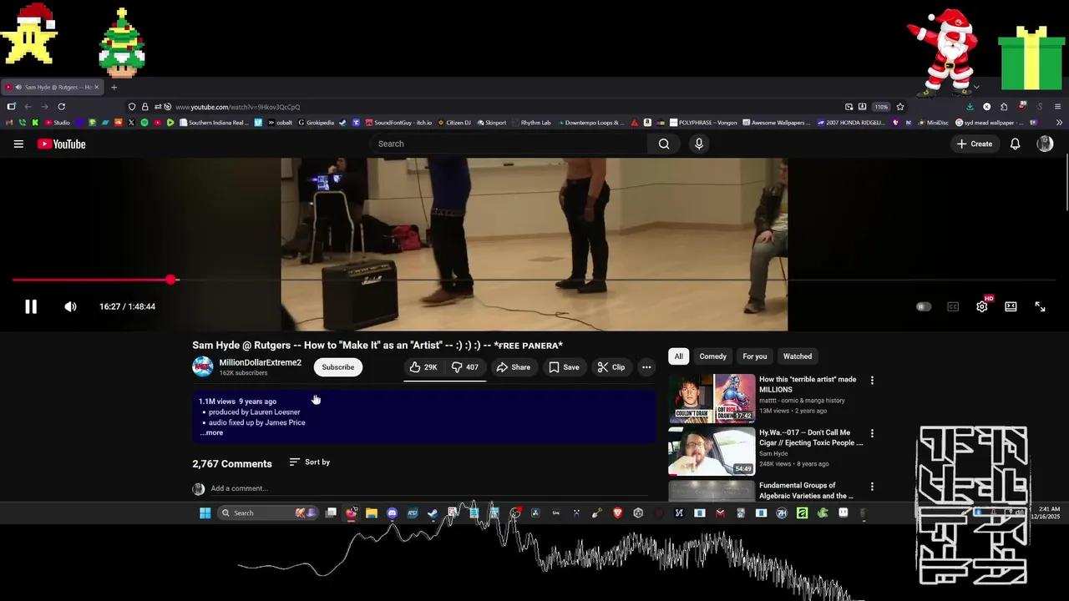This screenshot has width=1069, height=601.
Task: Reset the 110% zoom indicator
Action: click(x=881, y=107)
